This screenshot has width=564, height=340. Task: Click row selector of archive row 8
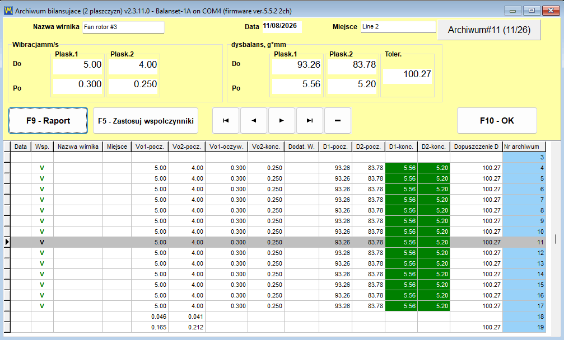click(x=7, y=210)
